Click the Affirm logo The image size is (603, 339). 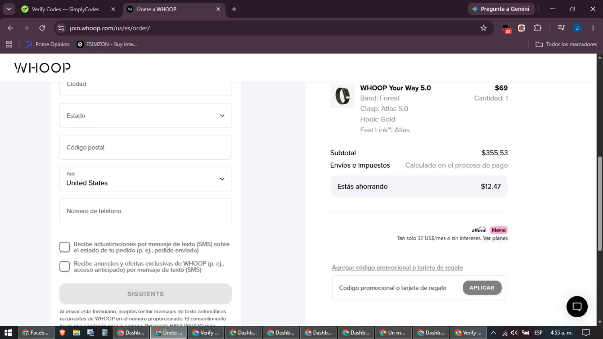pos(479,230)
